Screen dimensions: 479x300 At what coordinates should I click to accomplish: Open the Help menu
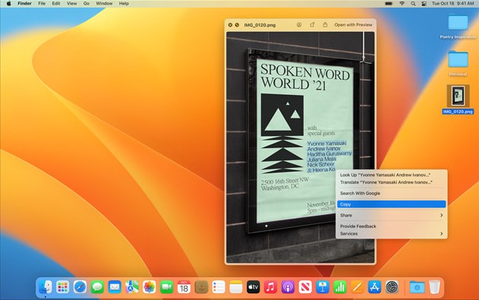click(124, 4)
